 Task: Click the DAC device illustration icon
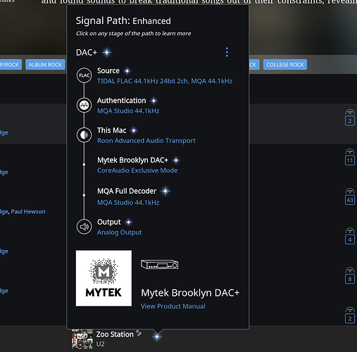tap(160, 265)
